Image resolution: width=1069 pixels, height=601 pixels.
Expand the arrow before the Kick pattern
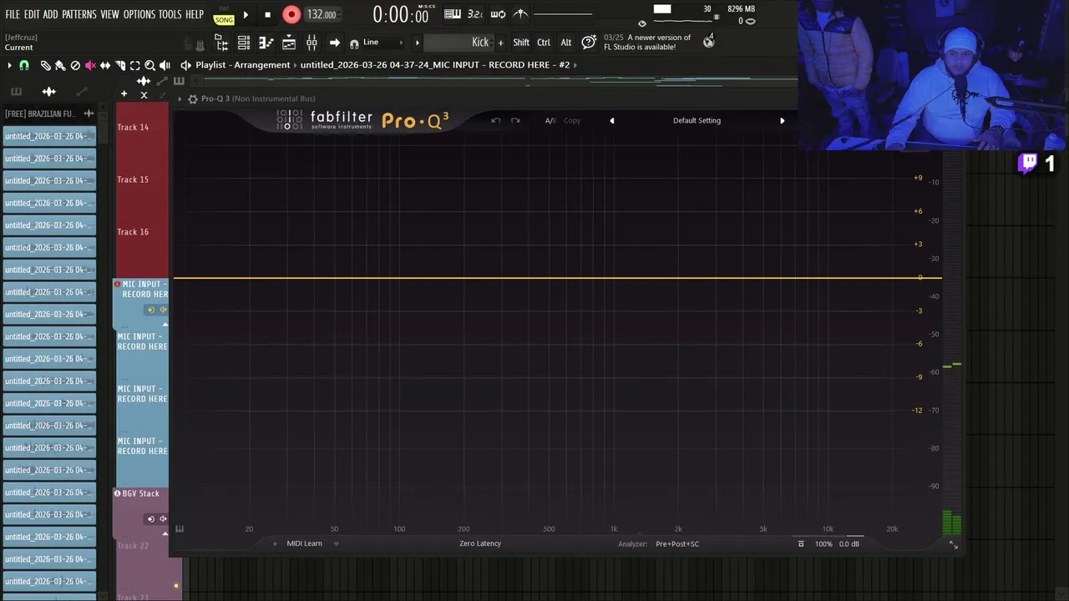pyautogui.click(x=418, y=43)
